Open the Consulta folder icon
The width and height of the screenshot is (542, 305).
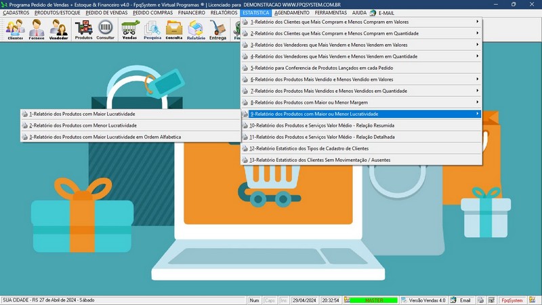pos(174,29)
